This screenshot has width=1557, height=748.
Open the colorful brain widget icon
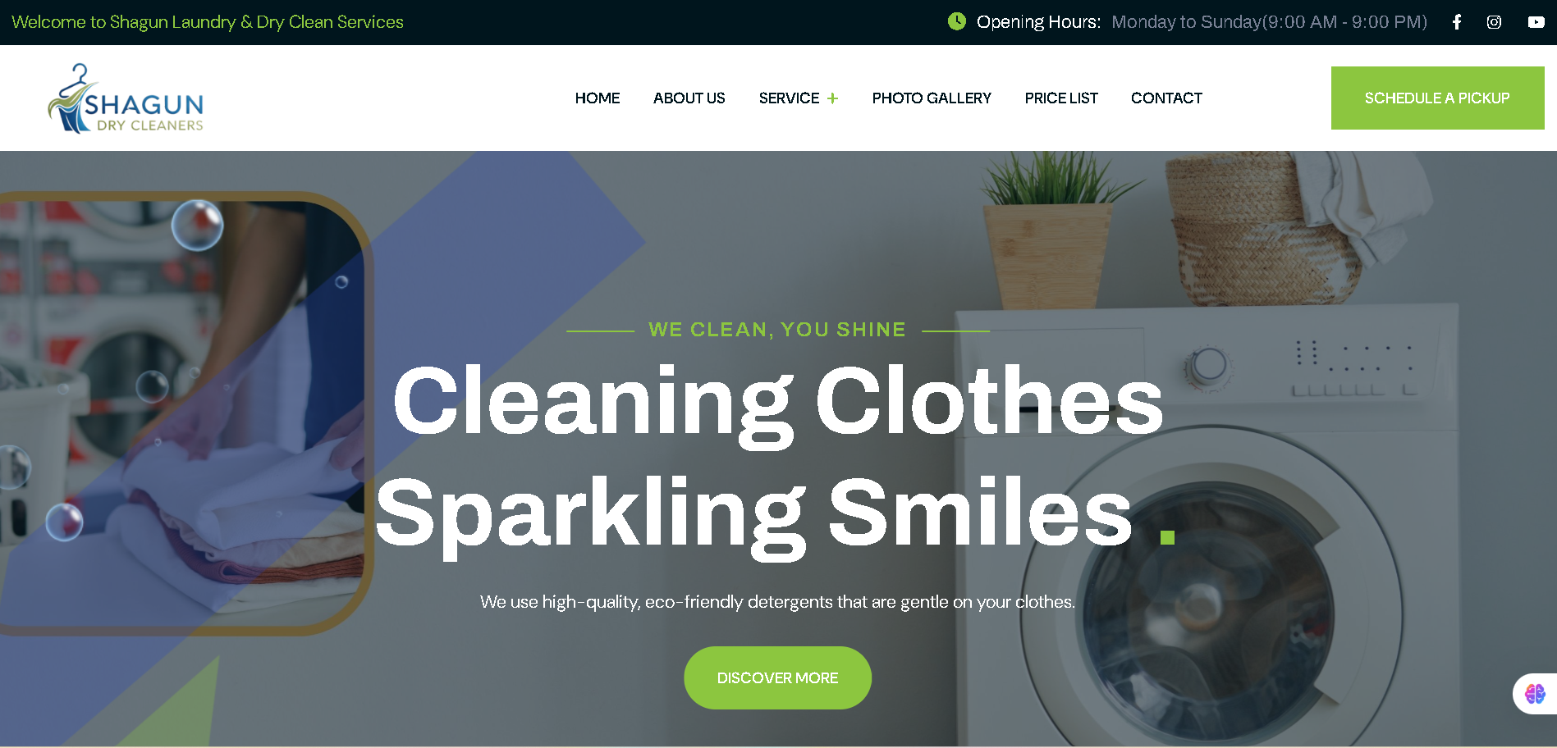(1535, 694)
